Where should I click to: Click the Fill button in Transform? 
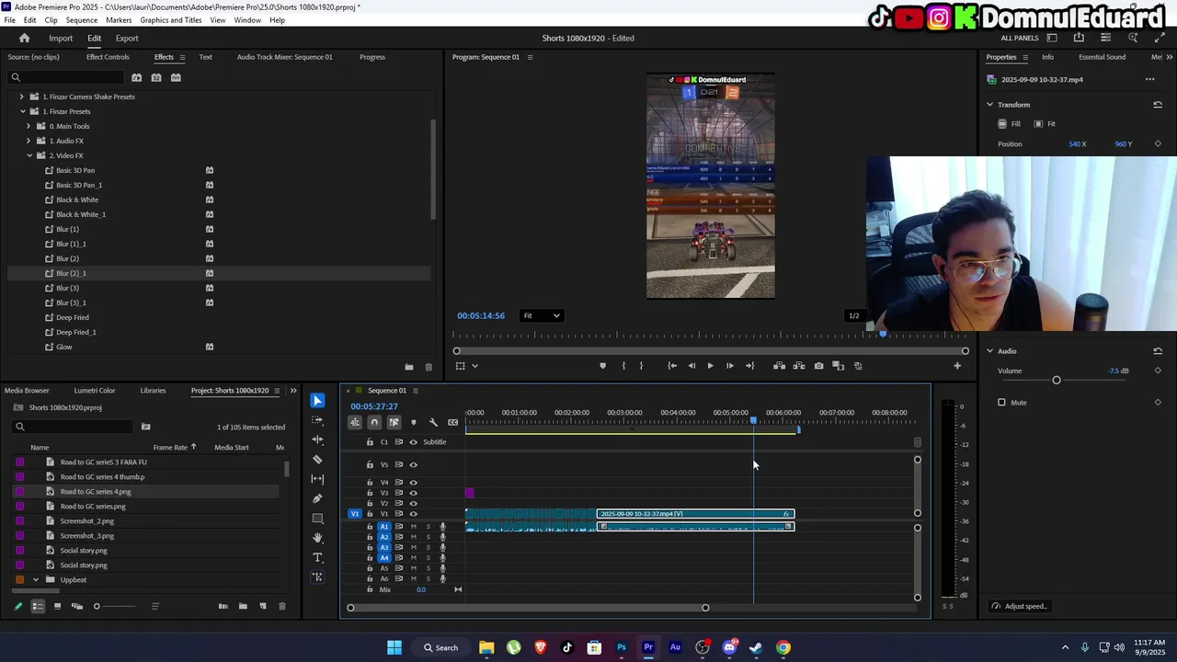pos(1010,124)
